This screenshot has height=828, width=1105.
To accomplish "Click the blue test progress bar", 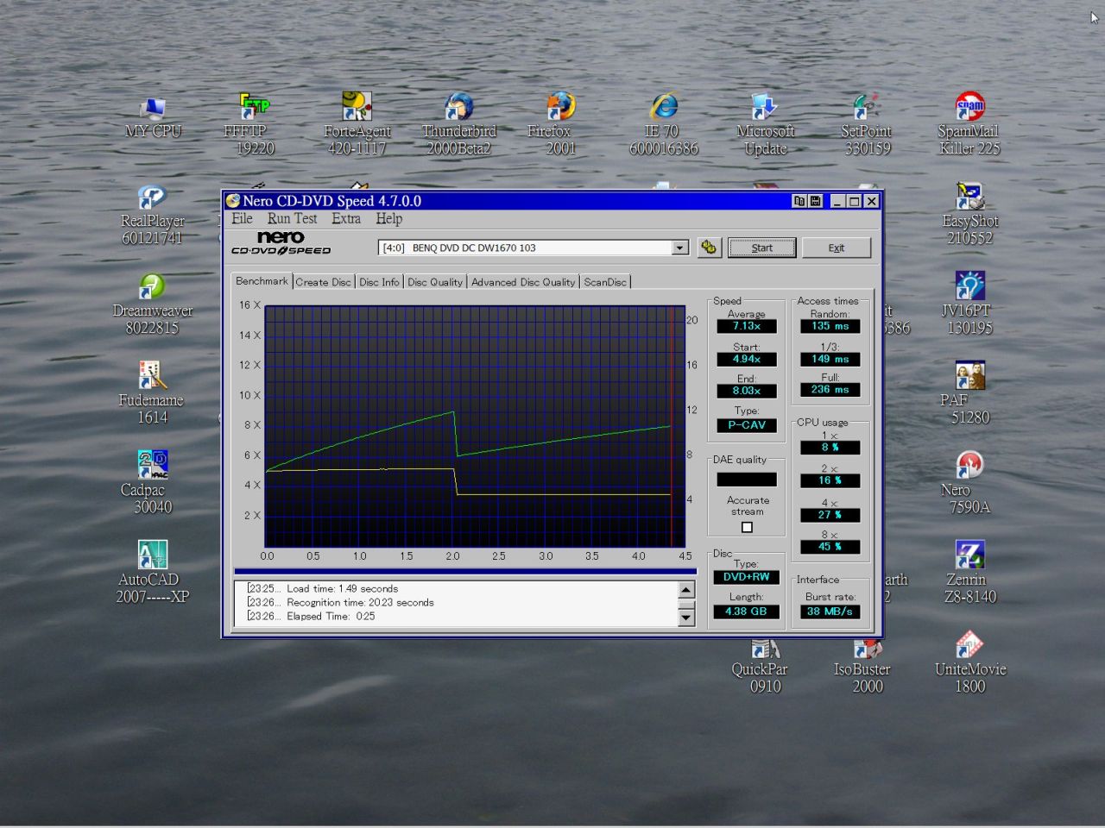I will pyautogui.click(x=464, y=571).
